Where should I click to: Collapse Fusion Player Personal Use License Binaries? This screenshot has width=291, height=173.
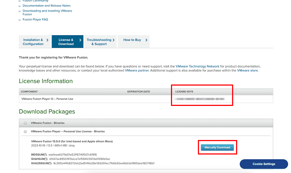[x=25, y=132]
